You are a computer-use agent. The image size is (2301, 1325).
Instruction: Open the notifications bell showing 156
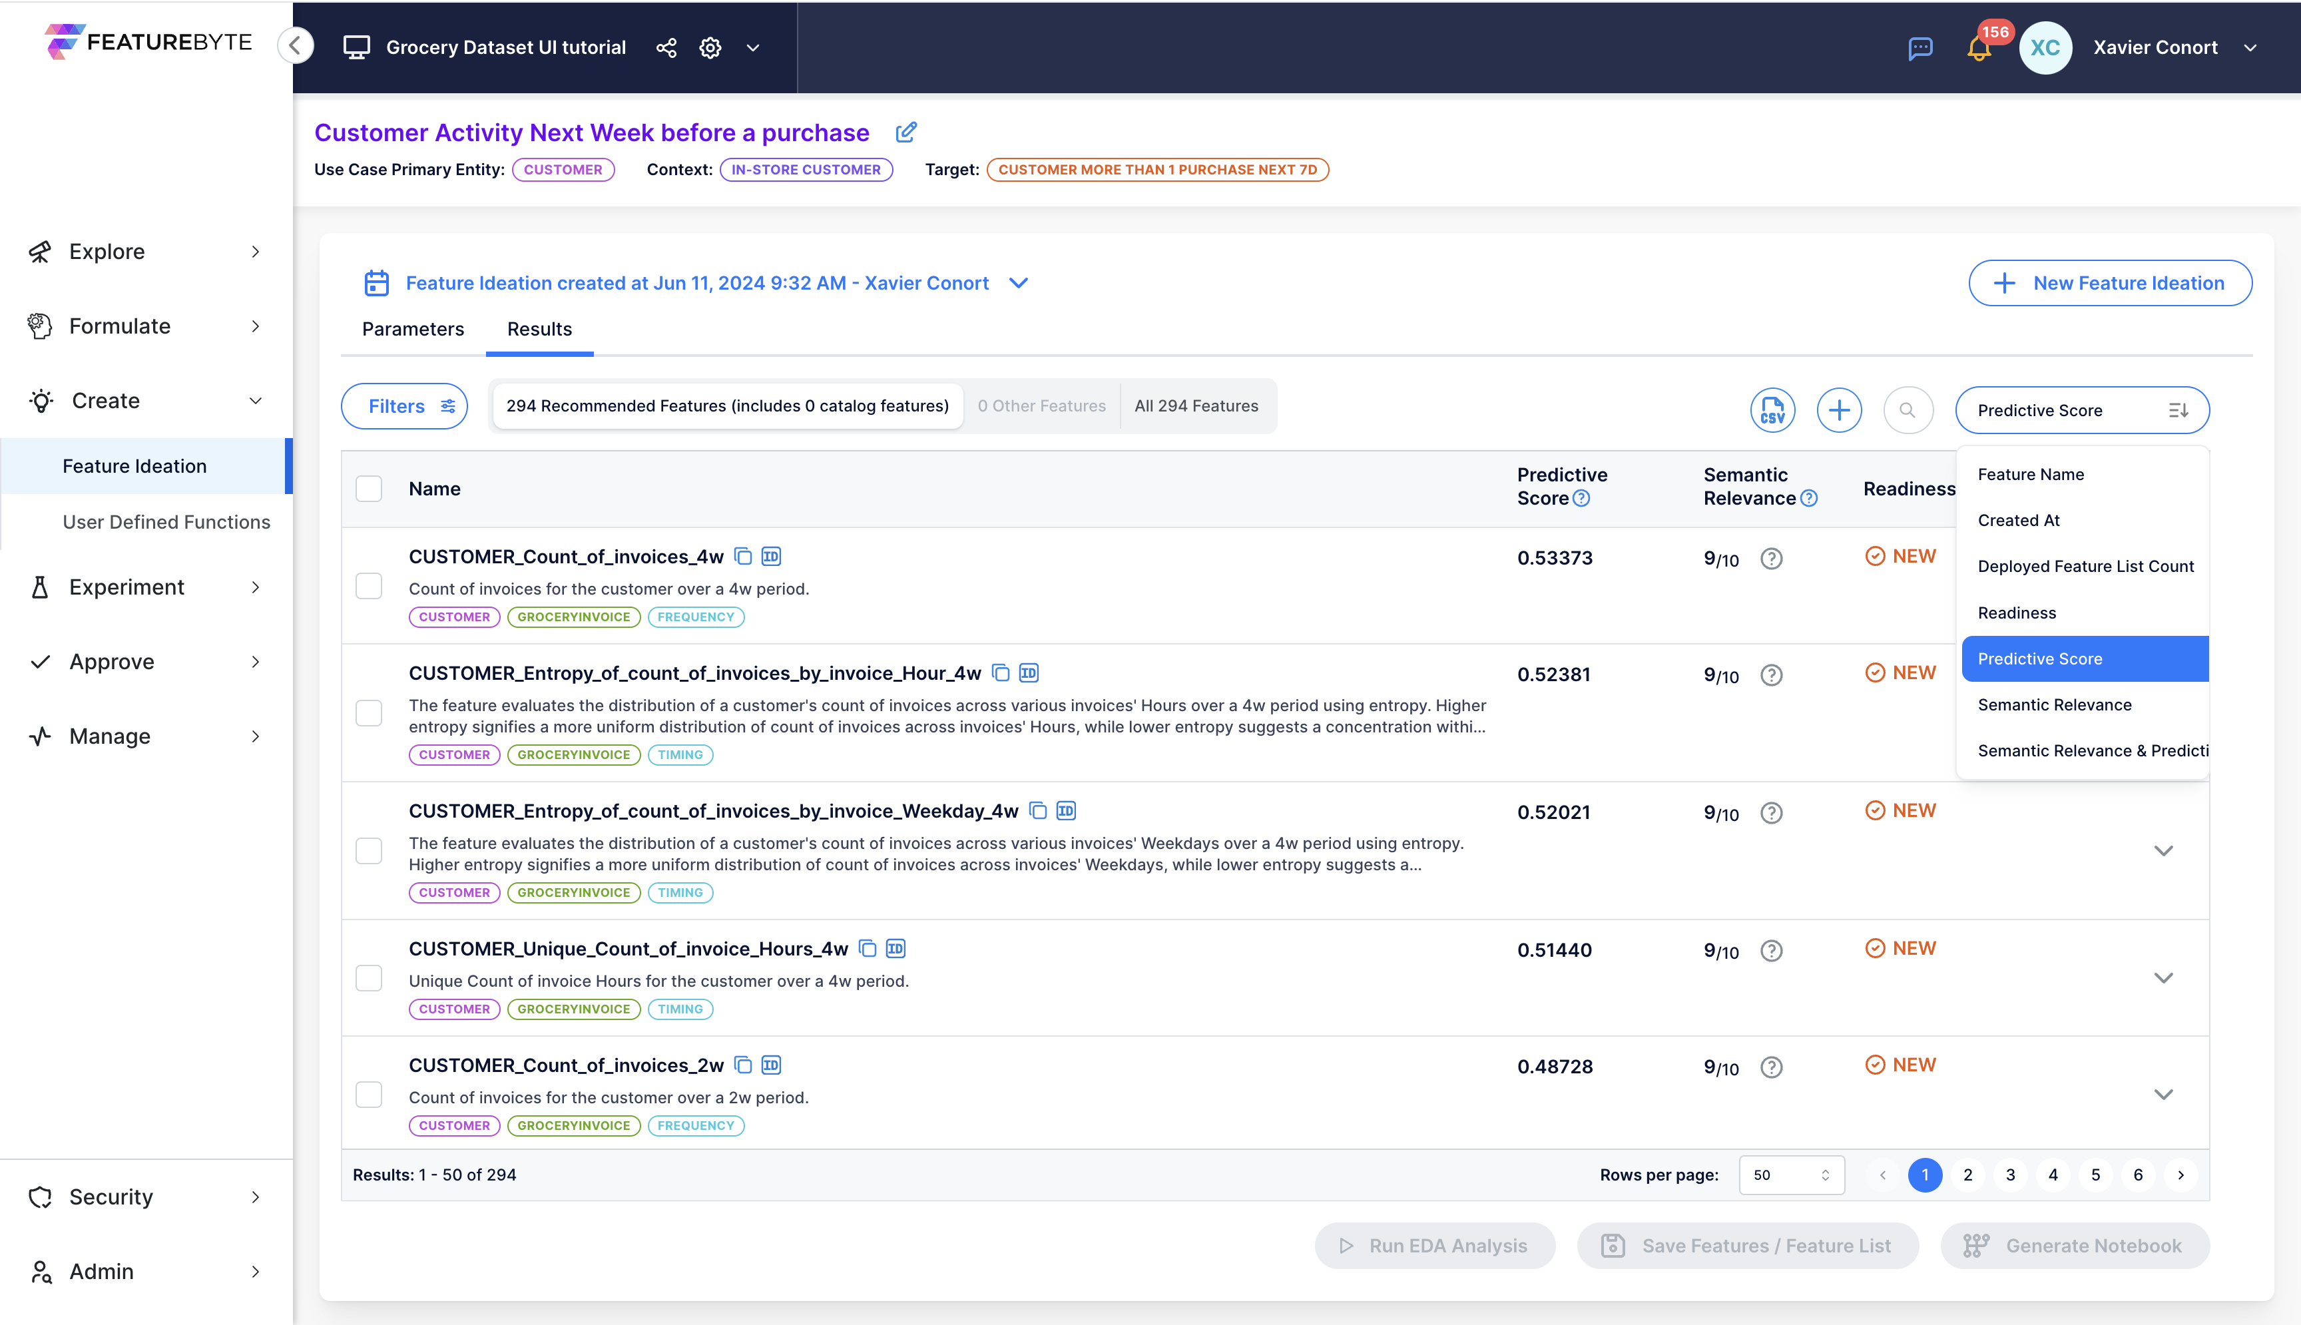pyautogui.click(x=1979, y=47)
